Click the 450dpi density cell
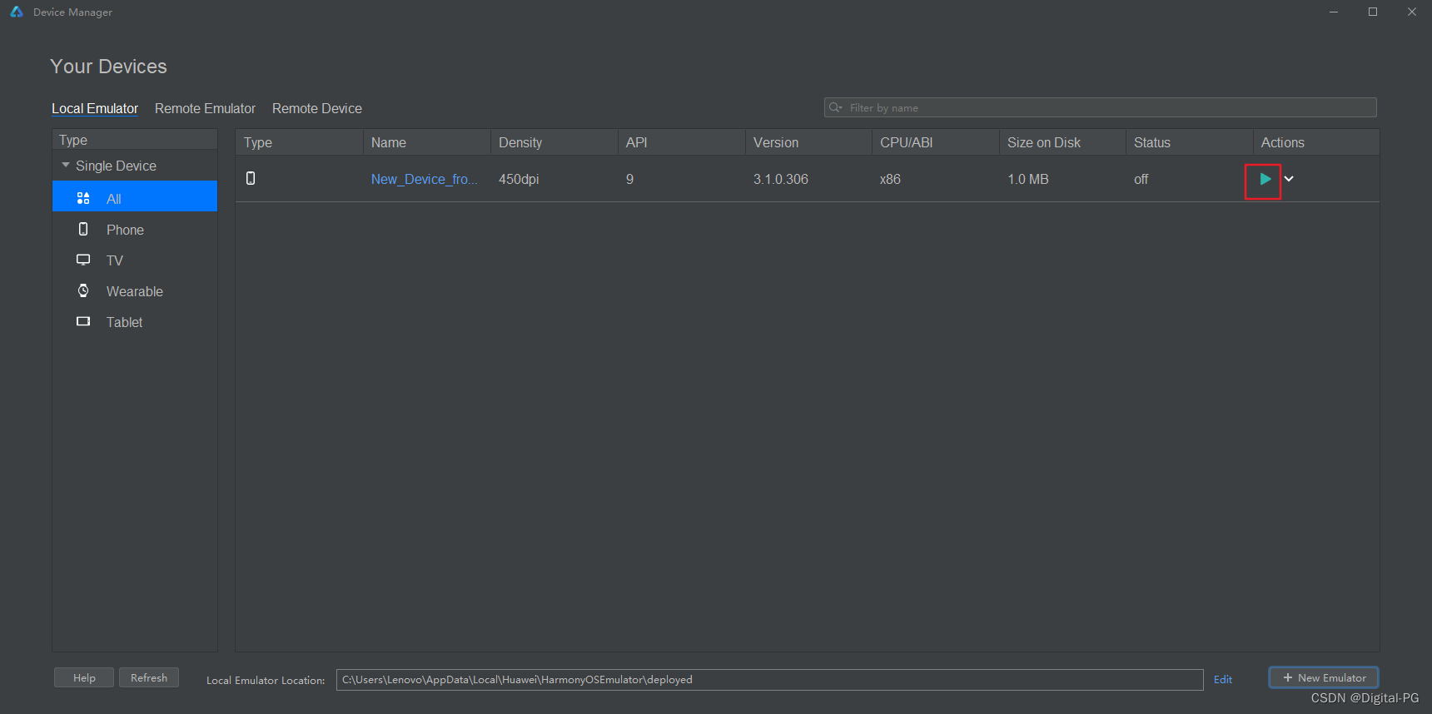This screenshot has width=1432, height=714. coord(519,179)
